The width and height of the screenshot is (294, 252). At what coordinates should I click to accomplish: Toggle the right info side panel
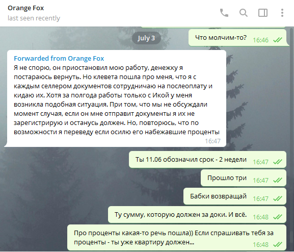pos(263,13)
